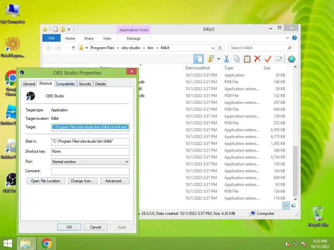
Task: Expand the path overflow double-chevron
Action: [87, 48]
